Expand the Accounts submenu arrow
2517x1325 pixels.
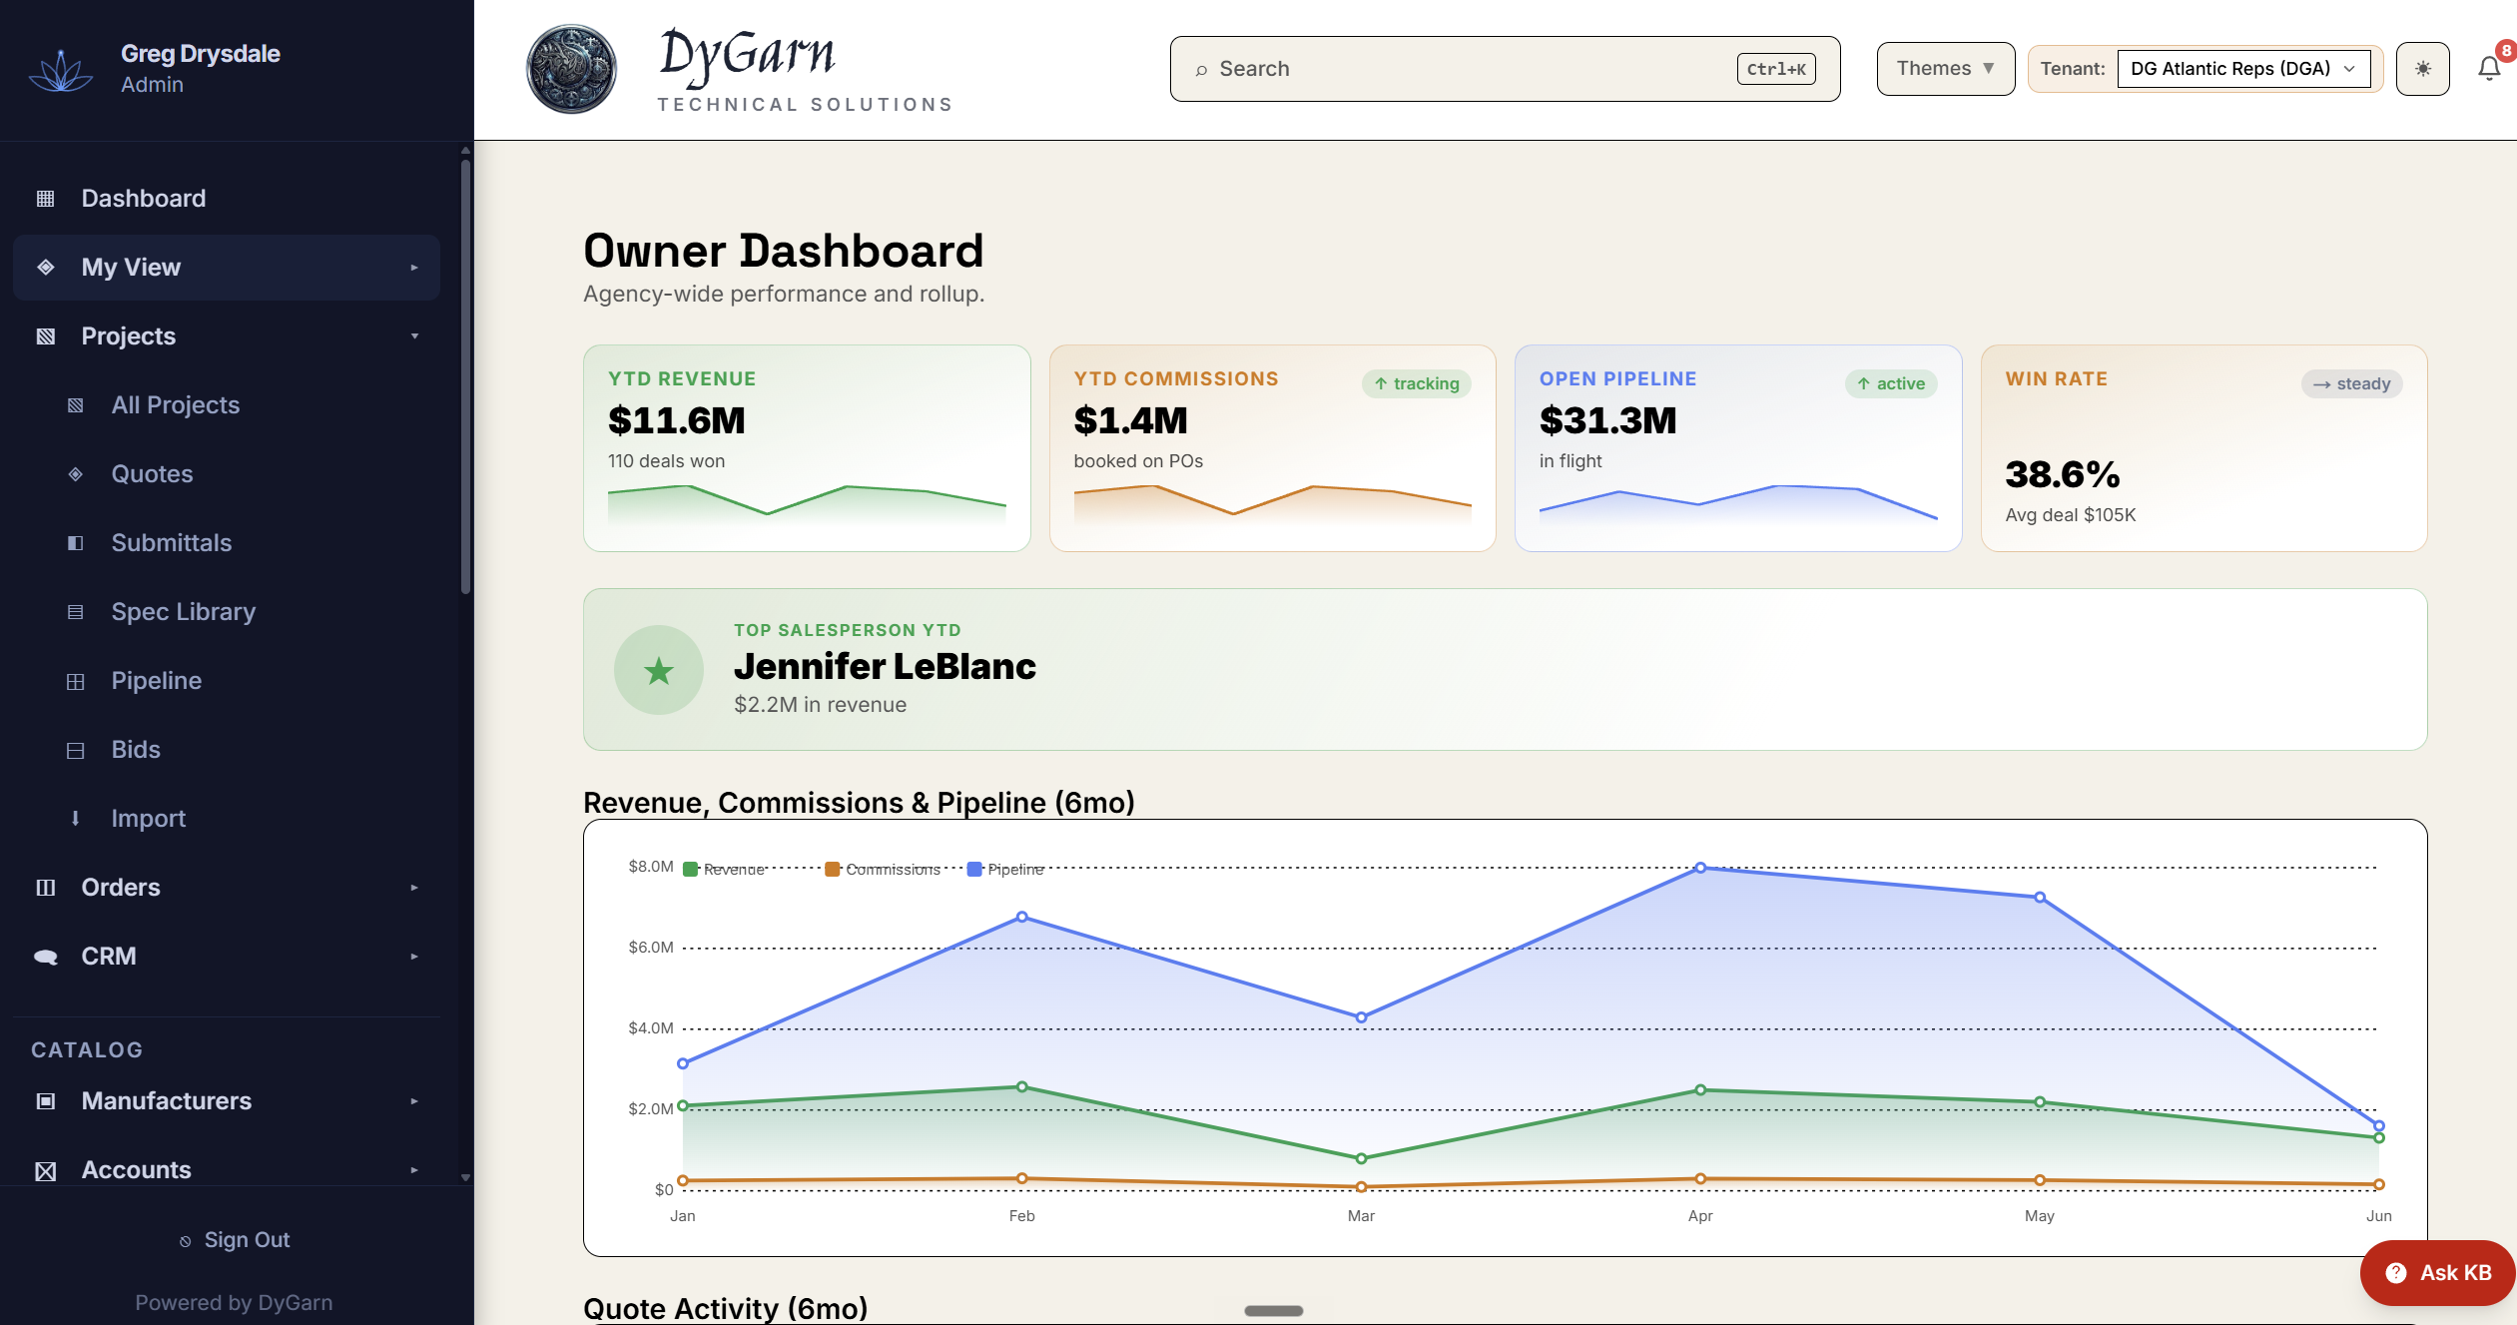point(414,1170)
